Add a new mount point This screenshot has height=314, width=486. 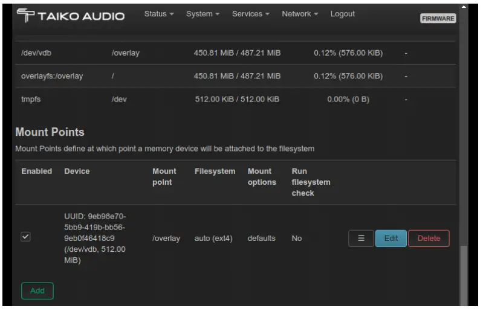37,290
